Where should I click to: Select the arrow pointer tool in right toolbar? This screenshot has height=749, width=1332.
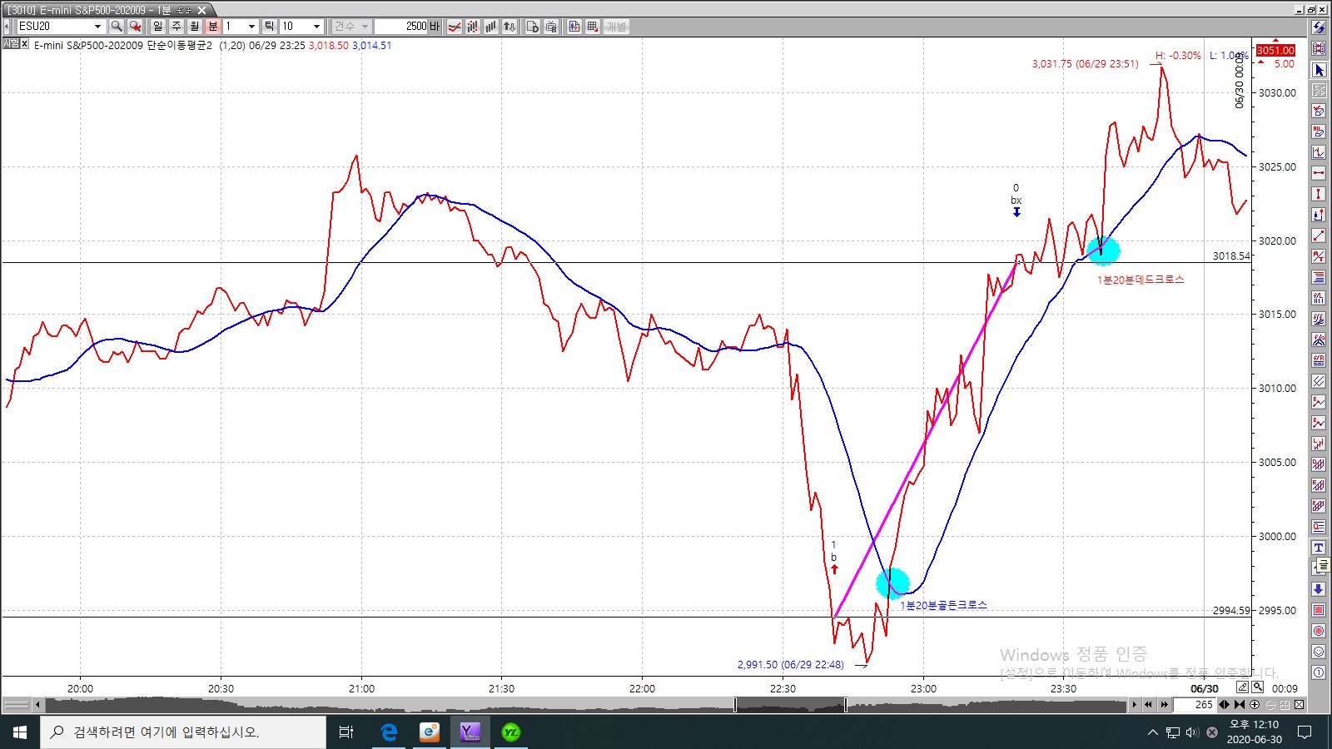coord(1319,70)
